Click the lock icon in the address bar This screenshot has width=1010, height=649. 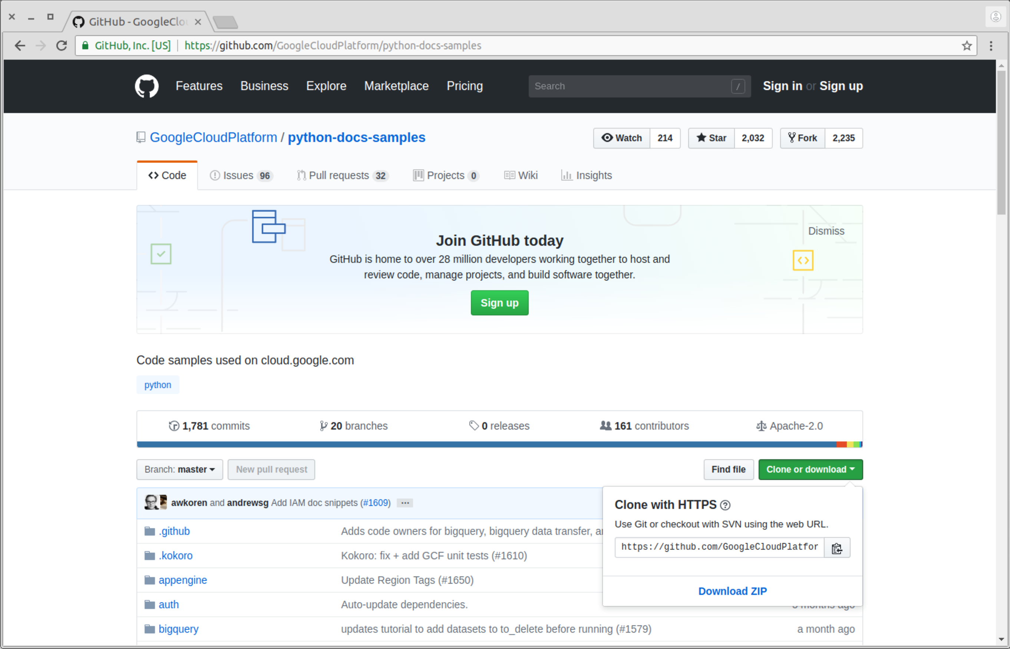point(85,46)
